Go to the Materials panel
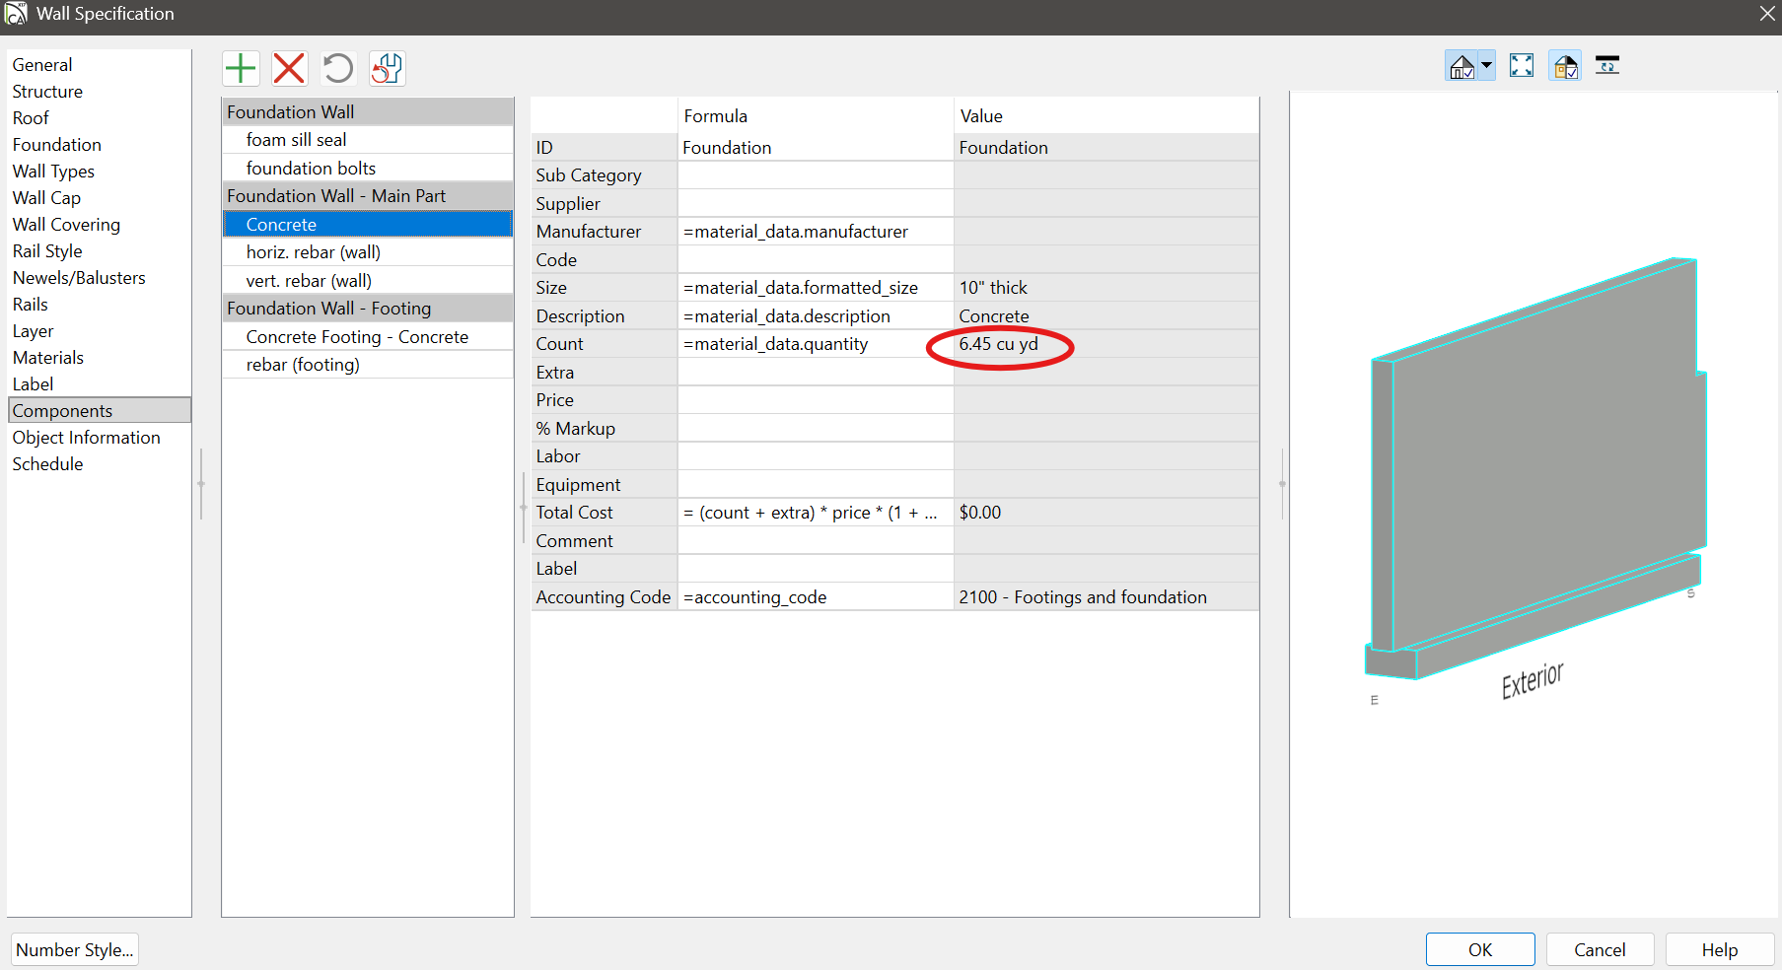The image size is (1782, 970). 48,358
